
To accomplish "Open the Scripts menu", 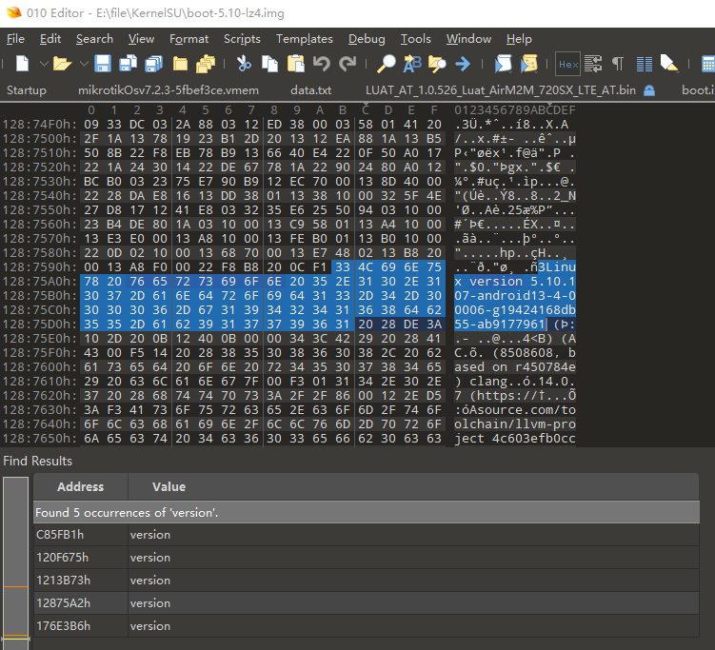I will [x=242, y=39].
